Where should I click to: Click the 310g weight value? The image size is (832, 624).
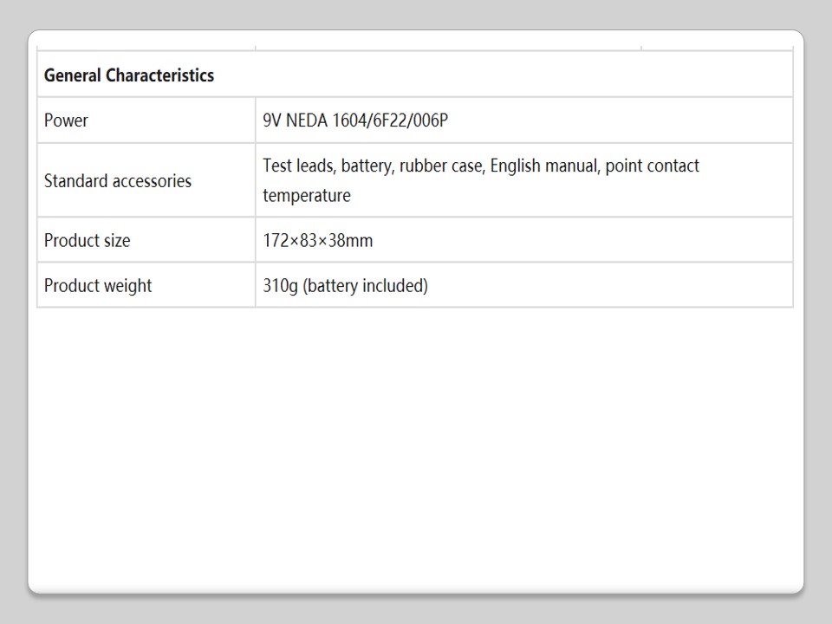[280, 286]
